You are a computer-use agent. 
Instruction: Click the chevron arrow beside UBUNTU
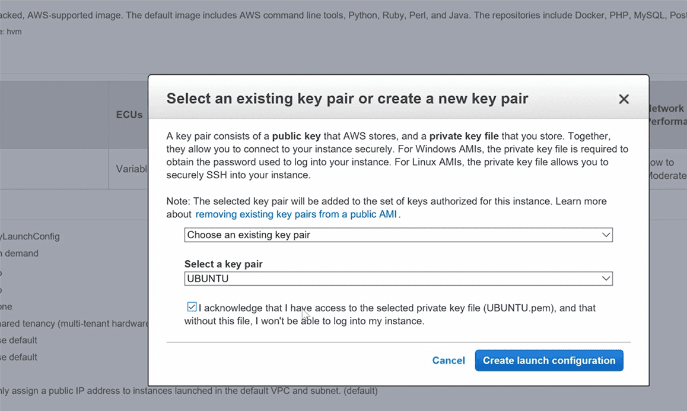(x=606, y=279)
